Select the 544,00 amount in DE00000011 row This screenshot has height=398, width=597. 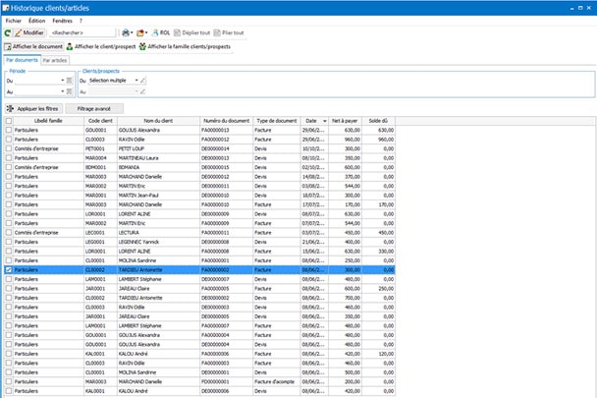[345, 186]
